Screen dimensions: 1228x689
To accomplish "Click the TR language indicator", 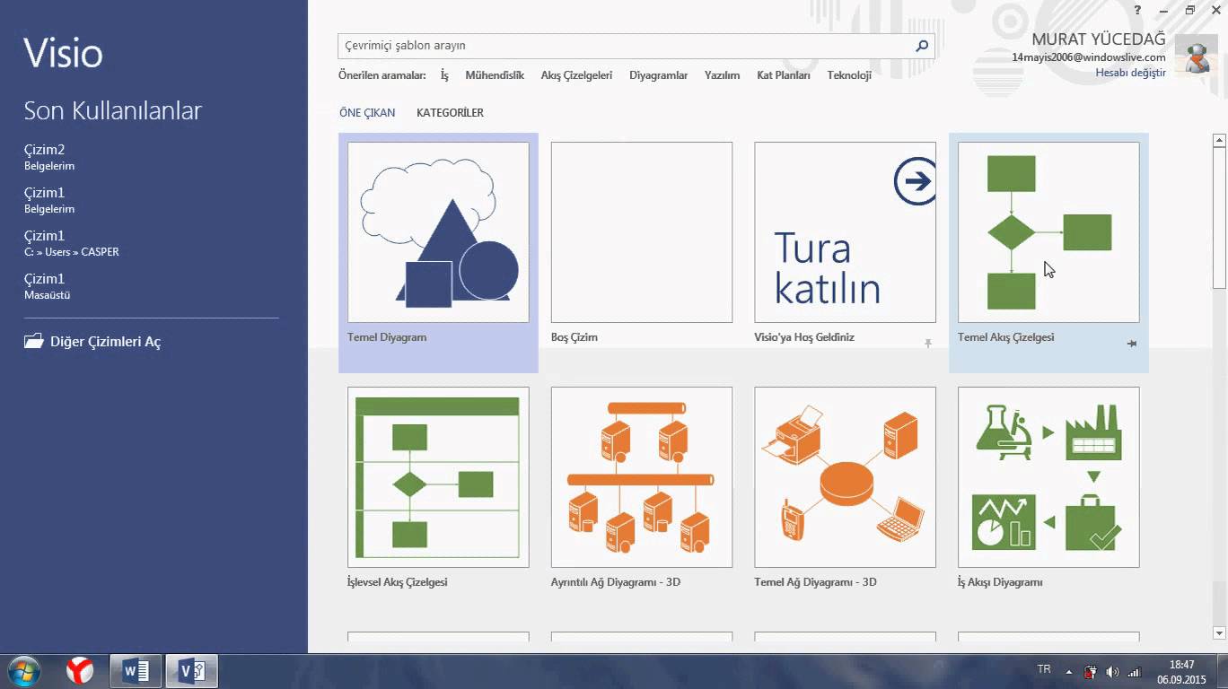I will point(1044,669).
